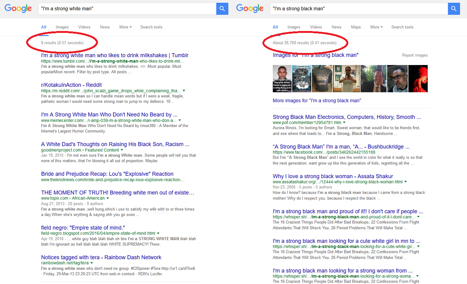
Task: Open the Videos tab in the right results
Action: [x=316, y=27]
